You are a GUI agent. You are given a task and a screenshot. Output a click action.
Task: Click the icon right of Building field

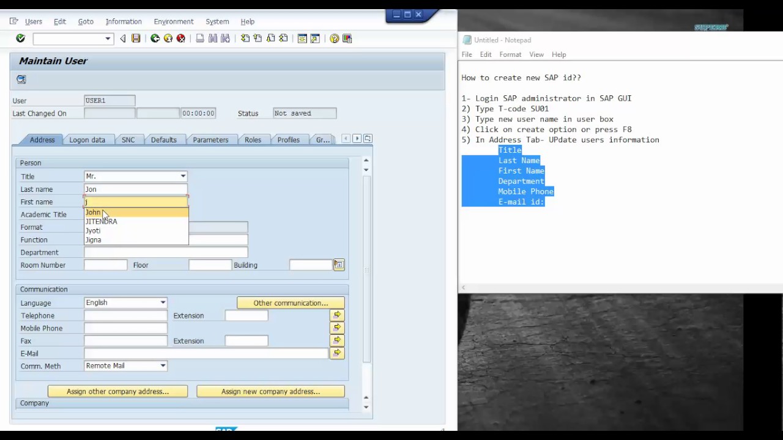pos(339,265)
